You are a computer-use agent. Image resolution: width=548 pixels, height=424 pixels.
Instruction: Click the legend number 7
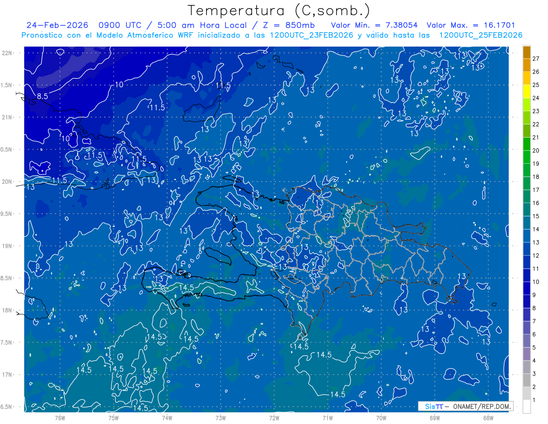(x=534, y=321)
